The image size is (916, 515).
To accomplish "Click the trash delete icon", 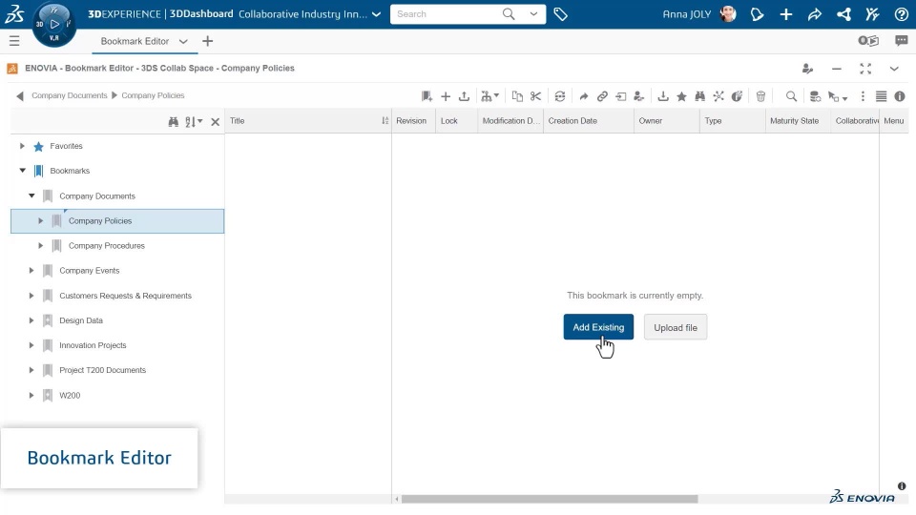I will pyautogui.click(x=760, y=96).
